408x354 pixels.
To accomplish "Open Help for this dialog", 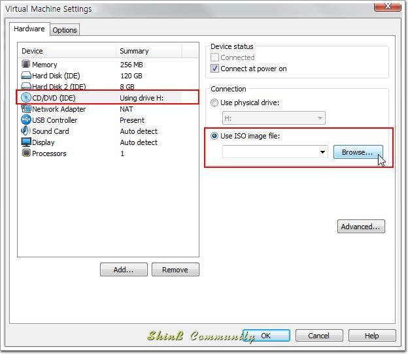I will pyautogui.click(x=372, y=336).
